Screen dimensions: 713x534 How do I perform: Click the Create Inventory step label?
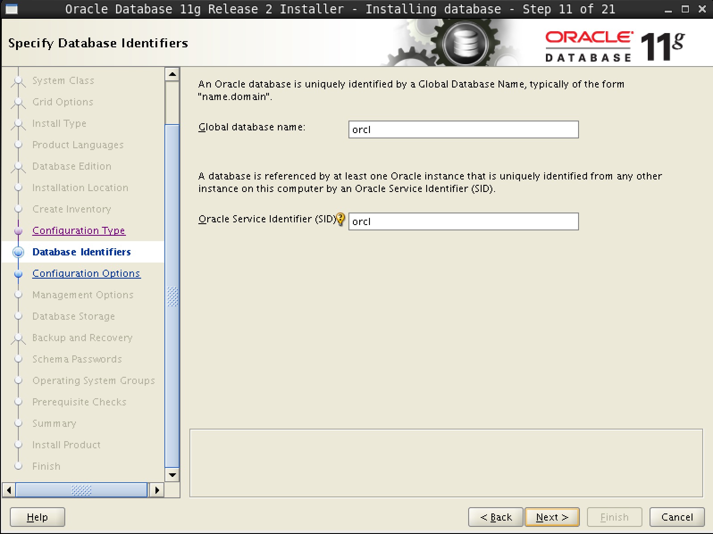click(72, 209)
